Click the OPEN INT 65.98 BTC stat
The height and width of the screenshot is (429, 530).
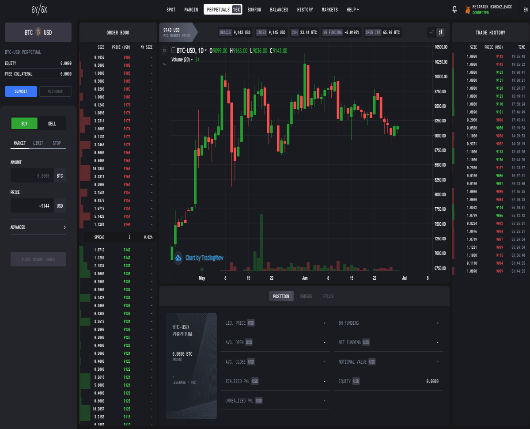tap(382, 32)
